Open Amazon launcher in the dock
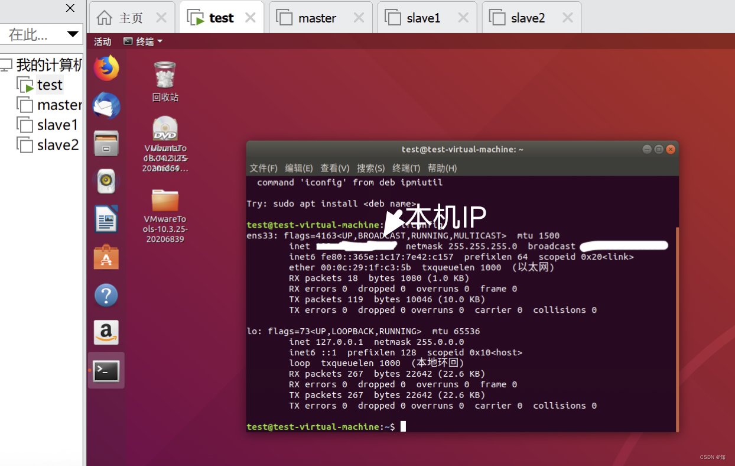Screen dimensions: 735x466 coord(106,333)
